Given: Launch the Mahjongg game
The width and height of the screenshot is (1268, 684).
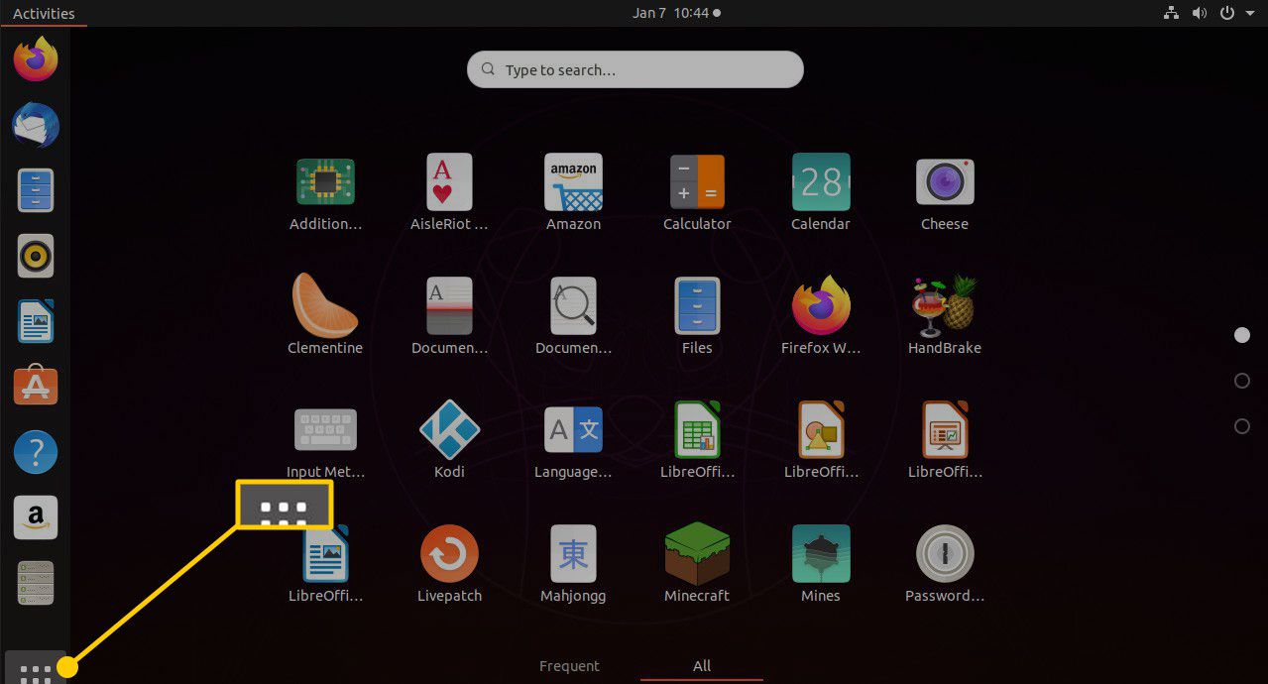Looking at the screenshot, I should (573, 554).
